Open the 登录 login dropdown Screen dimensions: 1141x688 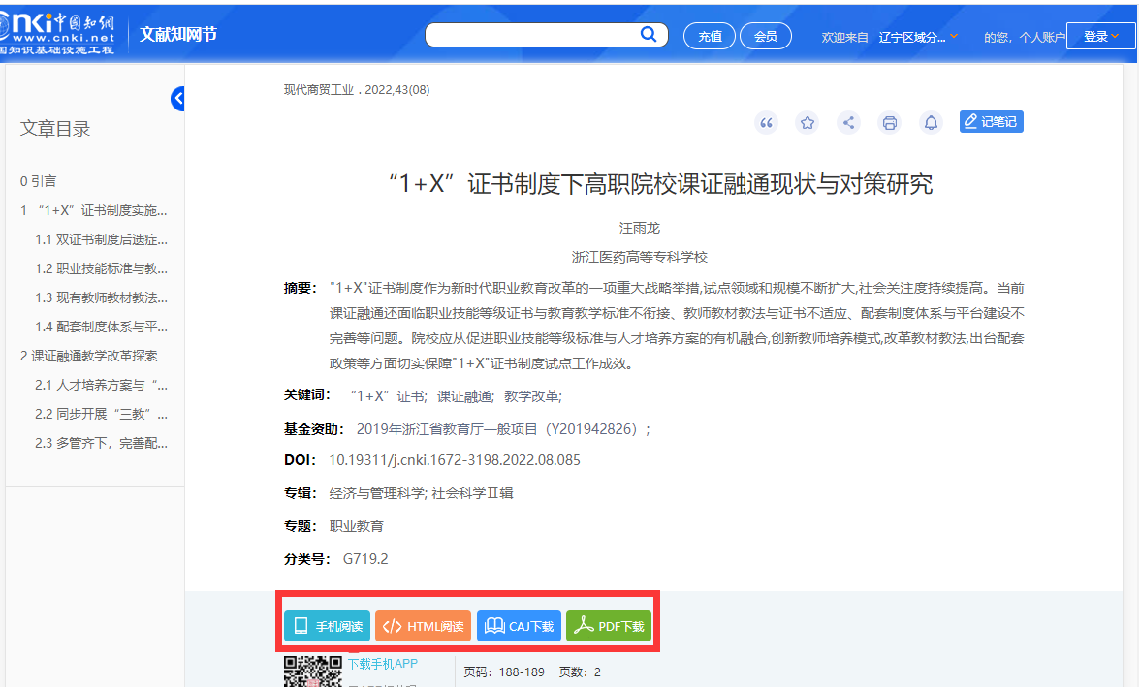(x=1099, y=36)
